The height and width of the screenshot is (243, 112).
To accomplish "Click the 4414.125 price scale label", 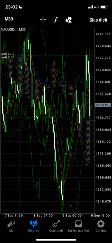I will [103, 82].
